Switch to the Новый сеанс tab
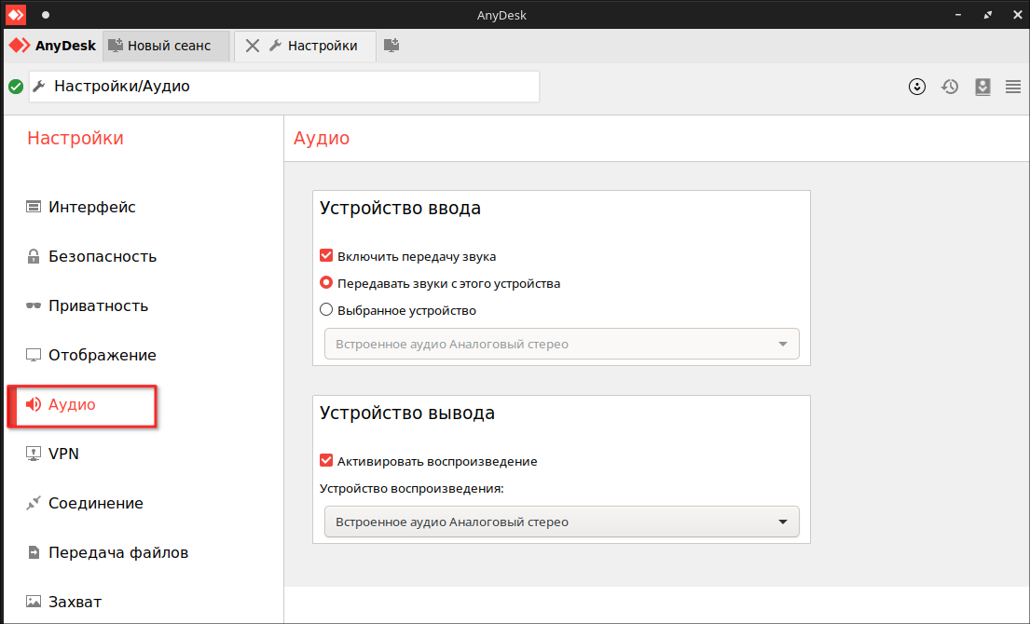This screenshot has height=624, width=1030. (168, 46)
